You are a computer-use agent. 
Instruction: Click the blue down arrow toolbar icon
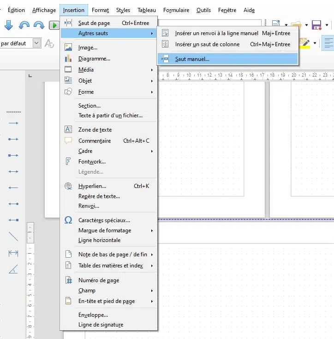[x=9, y=25]
